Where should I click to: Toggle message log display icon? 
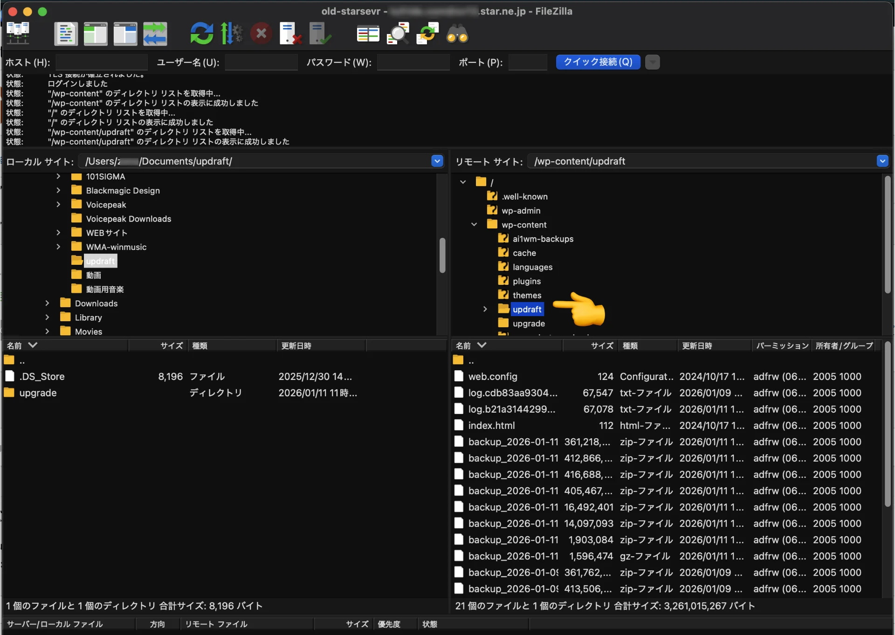[x=66, y=34]
